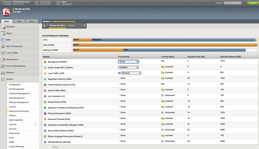Uncheck the Local Traffic (LTM) provisioning checkbox

(x=119, y=73)
